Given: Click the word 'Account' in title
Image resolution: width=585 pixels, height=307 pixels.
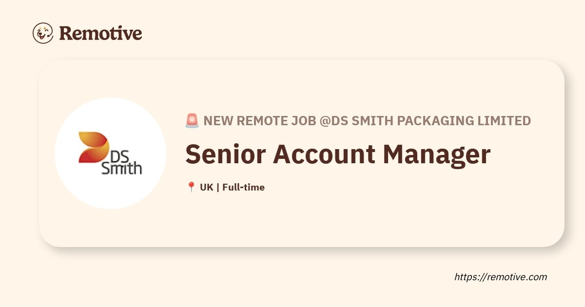Looking at the screenshot, I should coord(324,153).
